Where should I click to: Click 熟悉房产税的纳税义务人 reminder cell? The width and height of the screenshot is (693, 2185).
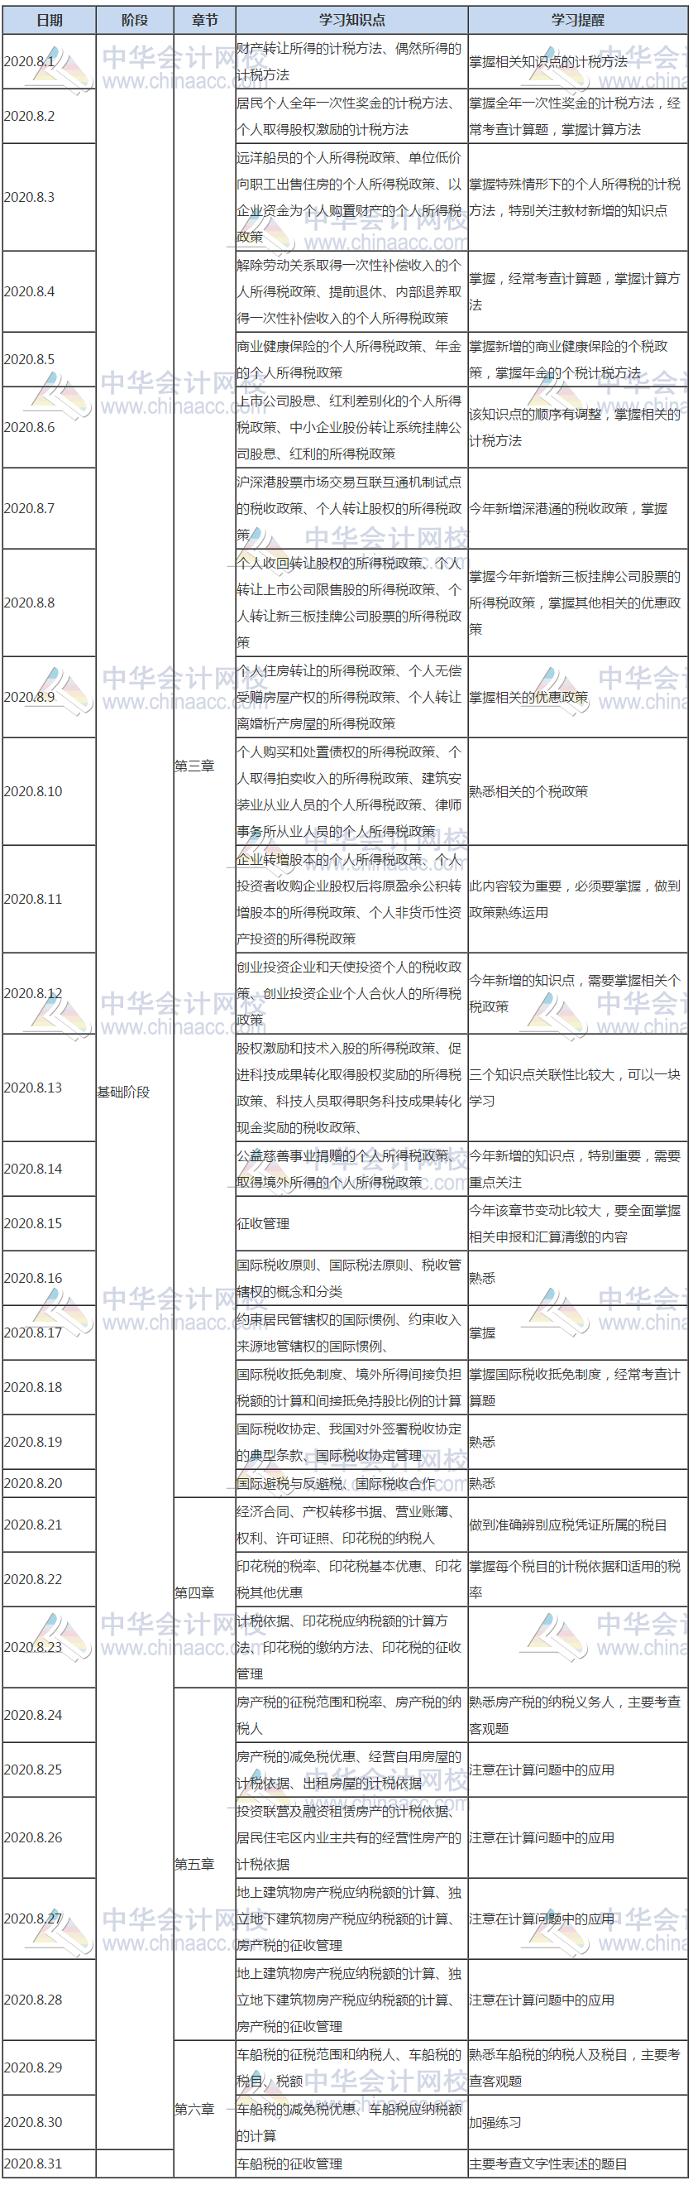coord(578,1715)
